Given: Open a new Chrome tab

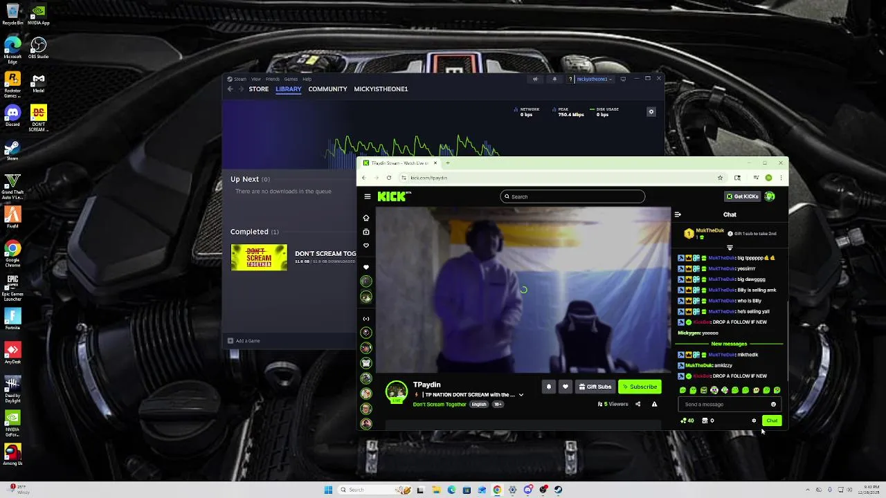Looking at the screenshot, I should (447, 163).
